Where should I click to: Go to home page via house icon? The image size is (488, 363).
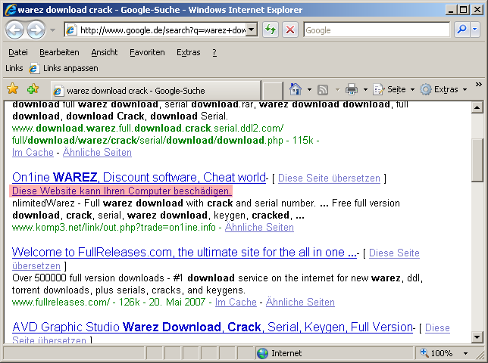pyautogui.click(x=296, y=89)
